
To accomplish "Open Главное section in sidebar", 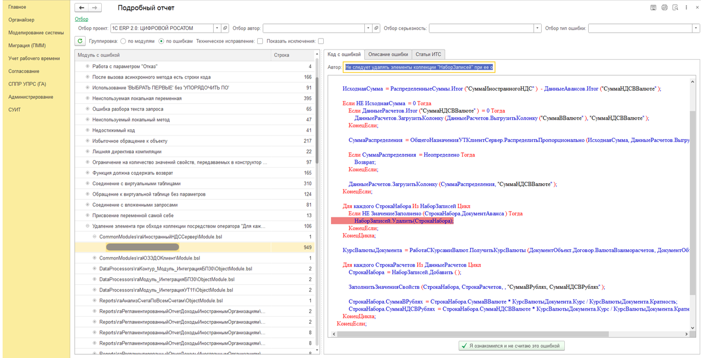I will coord(17,7).
